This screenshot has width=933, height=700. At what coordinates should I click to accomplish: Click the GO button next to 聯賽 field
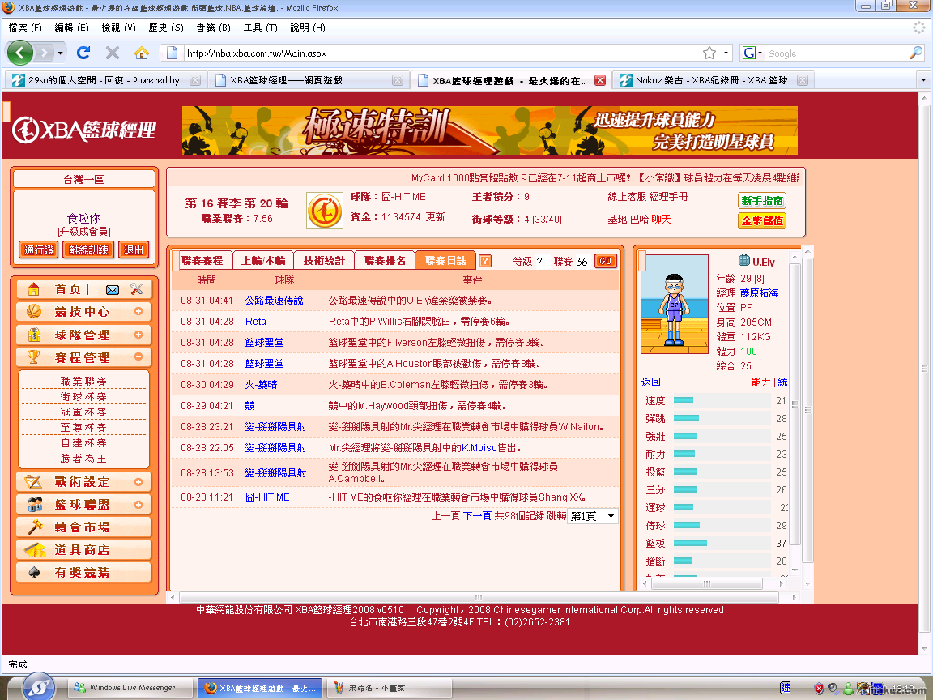click(605, 262)
